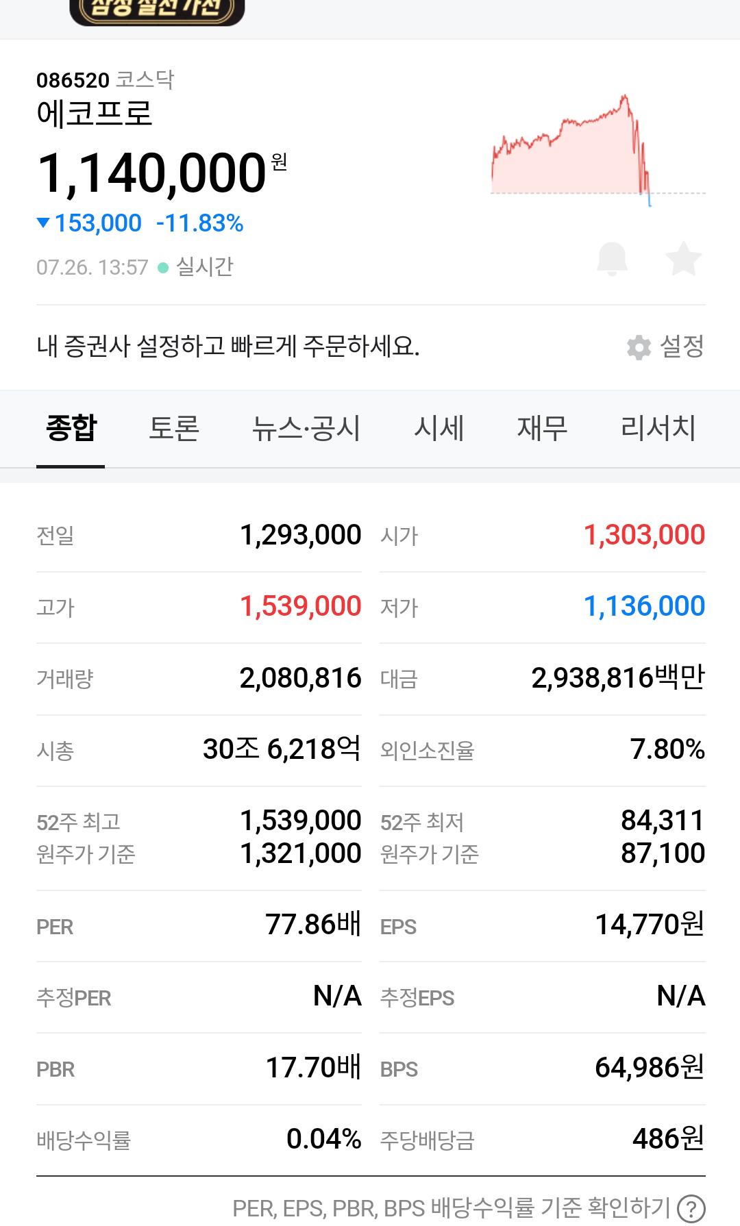This screenshot has width=740, height=1226.
Task: Click the 내 증권사 설정 prompt text
Action: (227, 347)
